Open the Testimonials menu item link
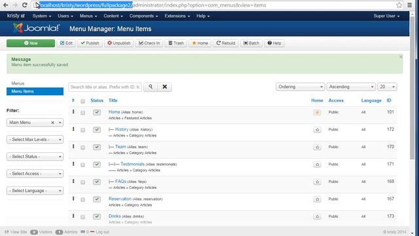 (132, 164)
